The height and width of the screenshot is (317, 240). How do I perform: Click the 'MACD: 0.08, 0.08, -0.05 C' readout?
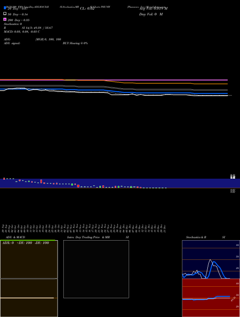(x=22, y=32)
